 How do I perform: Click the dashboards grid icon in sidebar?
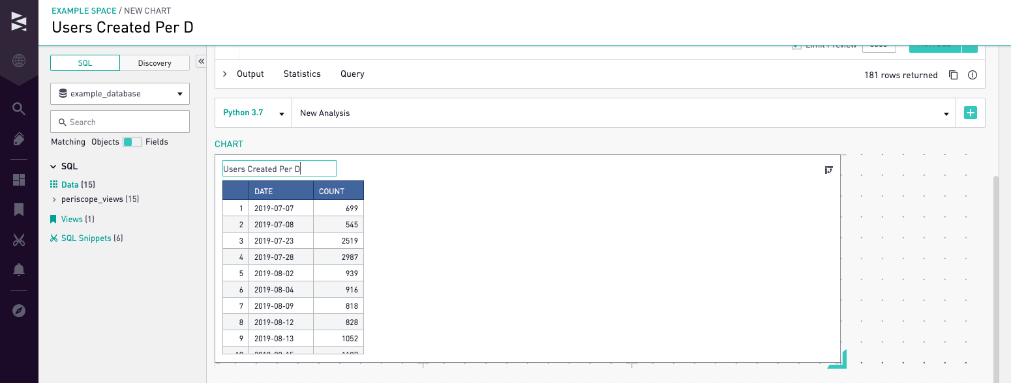[x=19, y=179]
